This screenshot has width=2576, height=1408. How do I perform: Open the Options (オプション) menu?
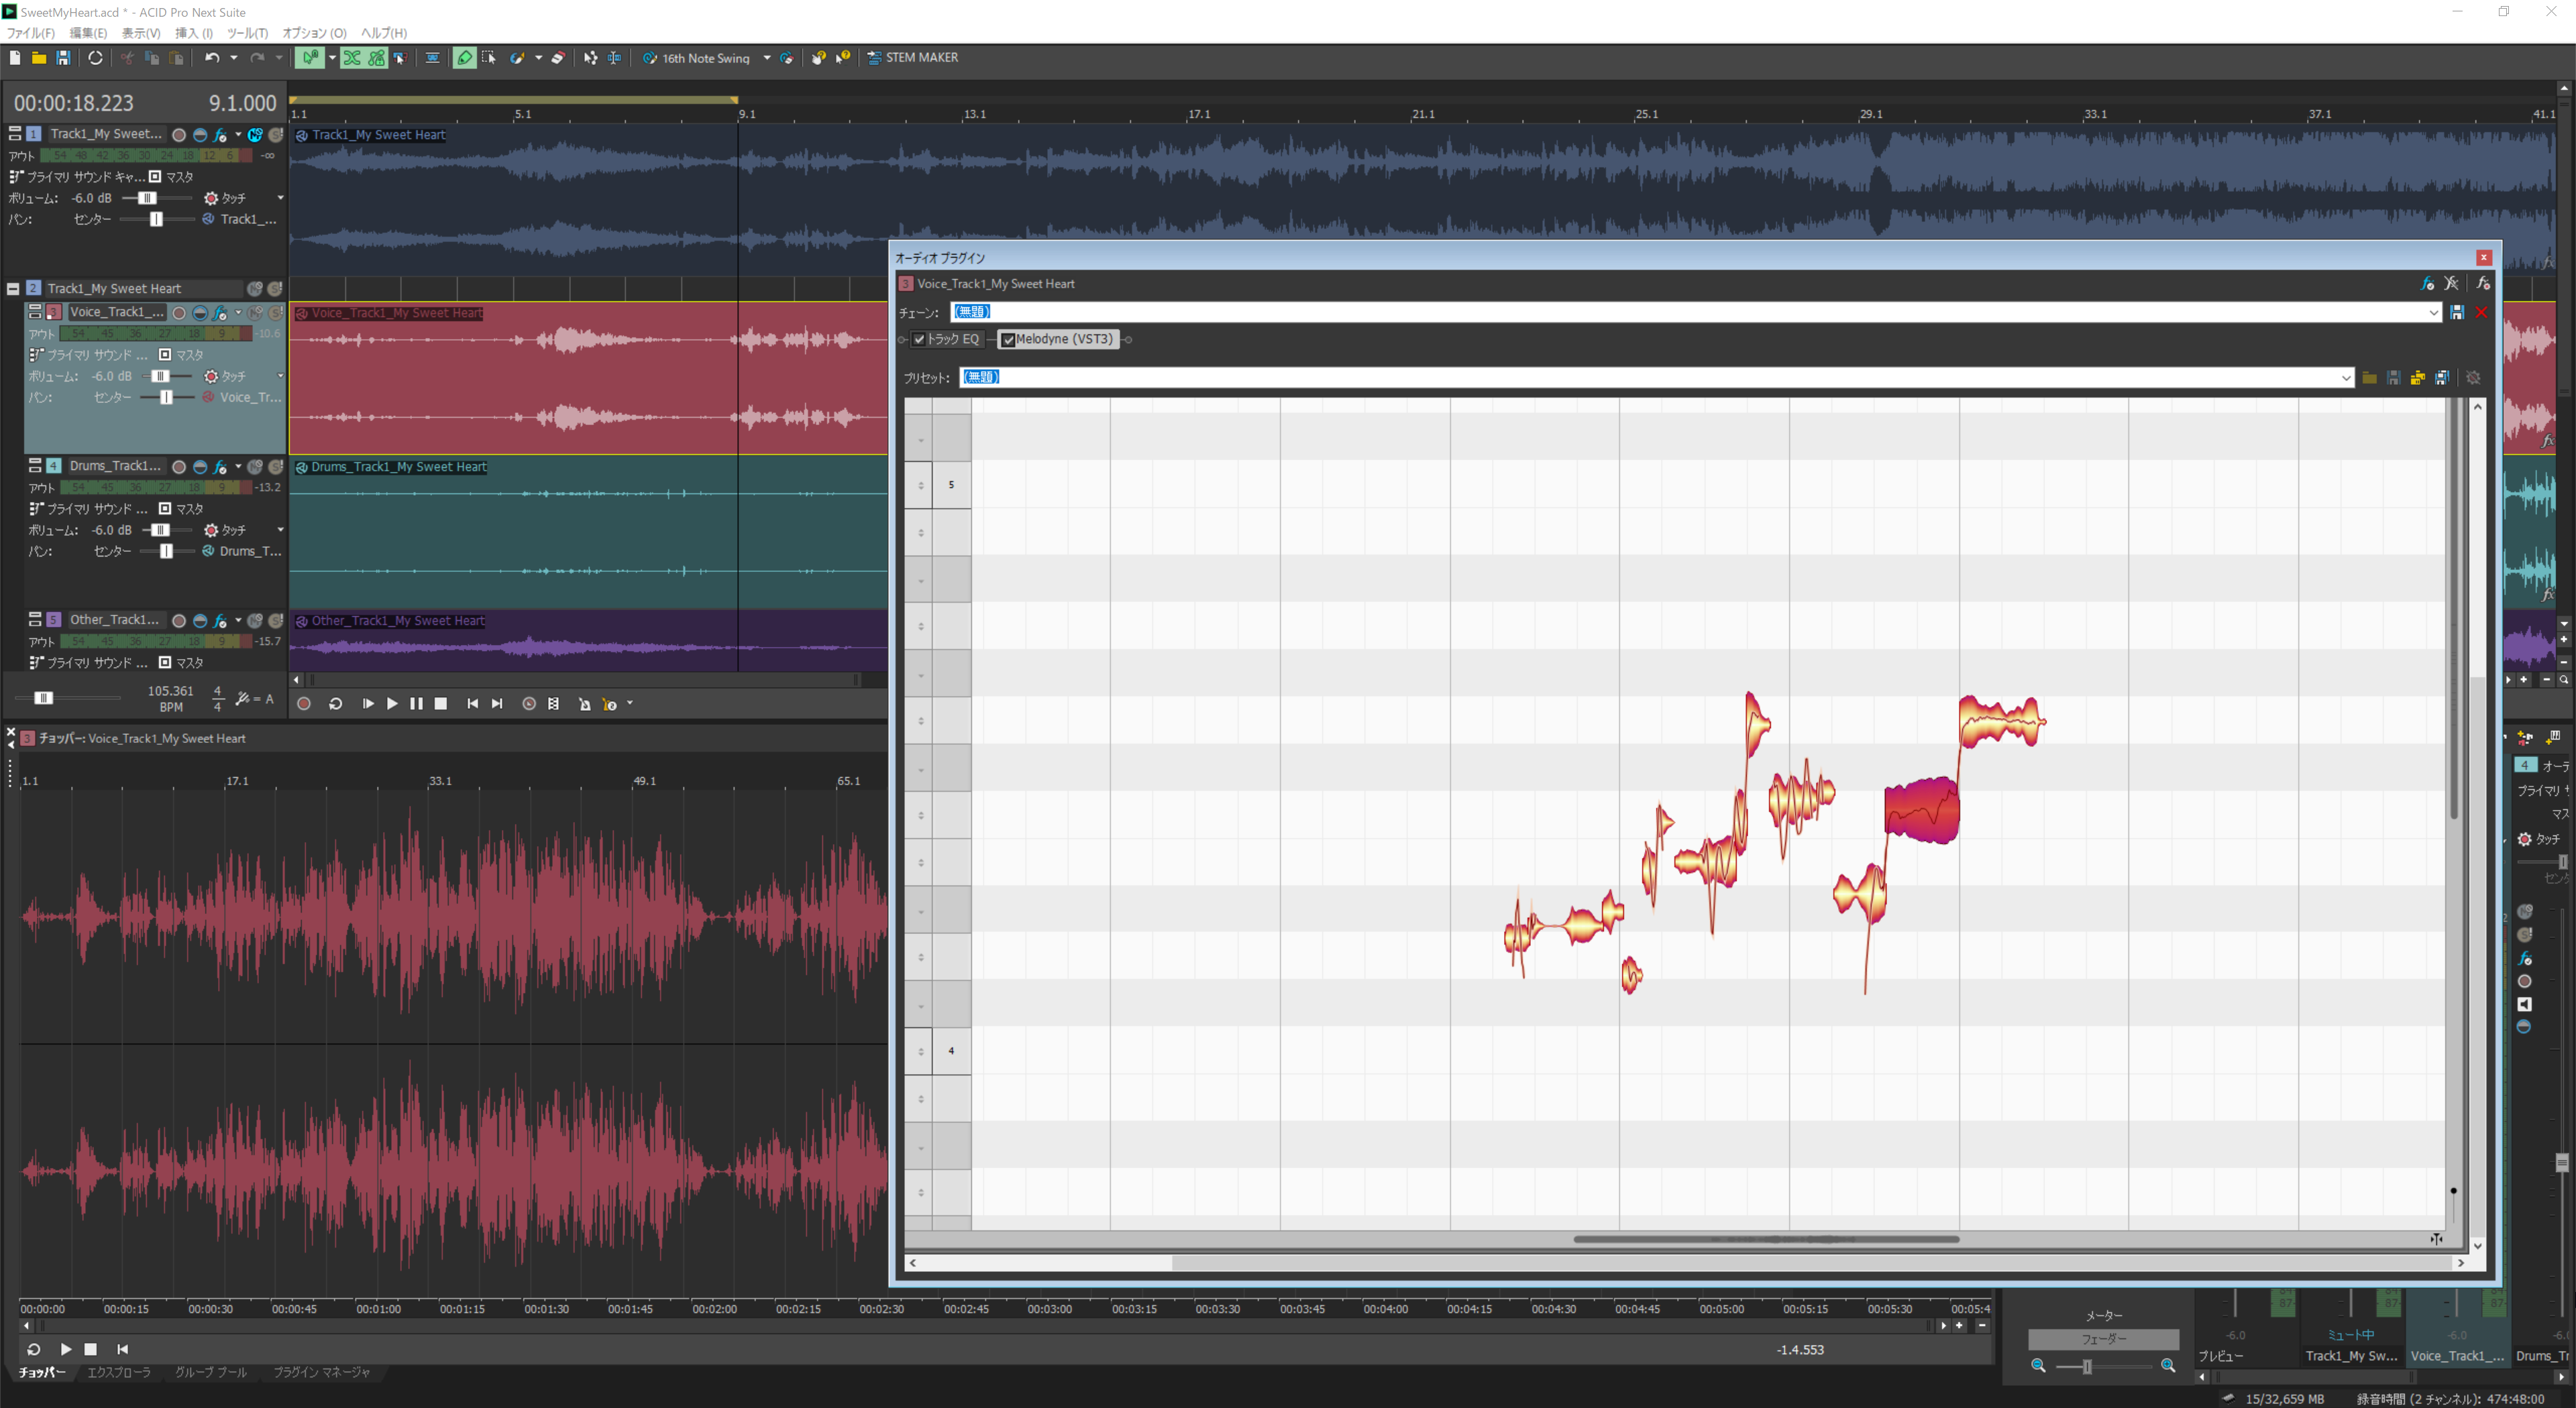point(314,33)
